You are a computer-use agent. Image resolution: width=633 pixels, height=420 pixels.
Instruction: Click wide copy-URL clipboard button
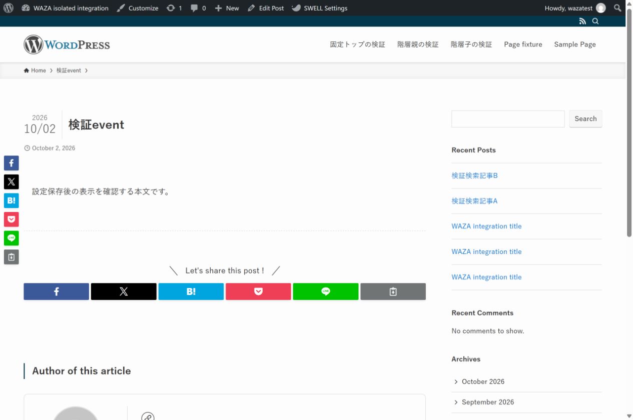point(393,291)
